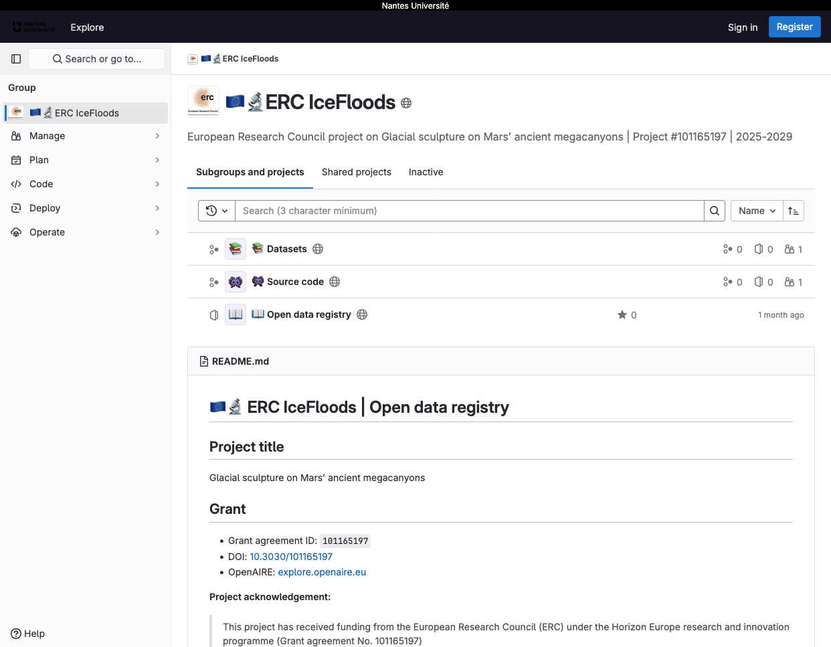Open the Name sort dropdown
The width and height of the screenshot is (831, 647).
coord(757,211)
